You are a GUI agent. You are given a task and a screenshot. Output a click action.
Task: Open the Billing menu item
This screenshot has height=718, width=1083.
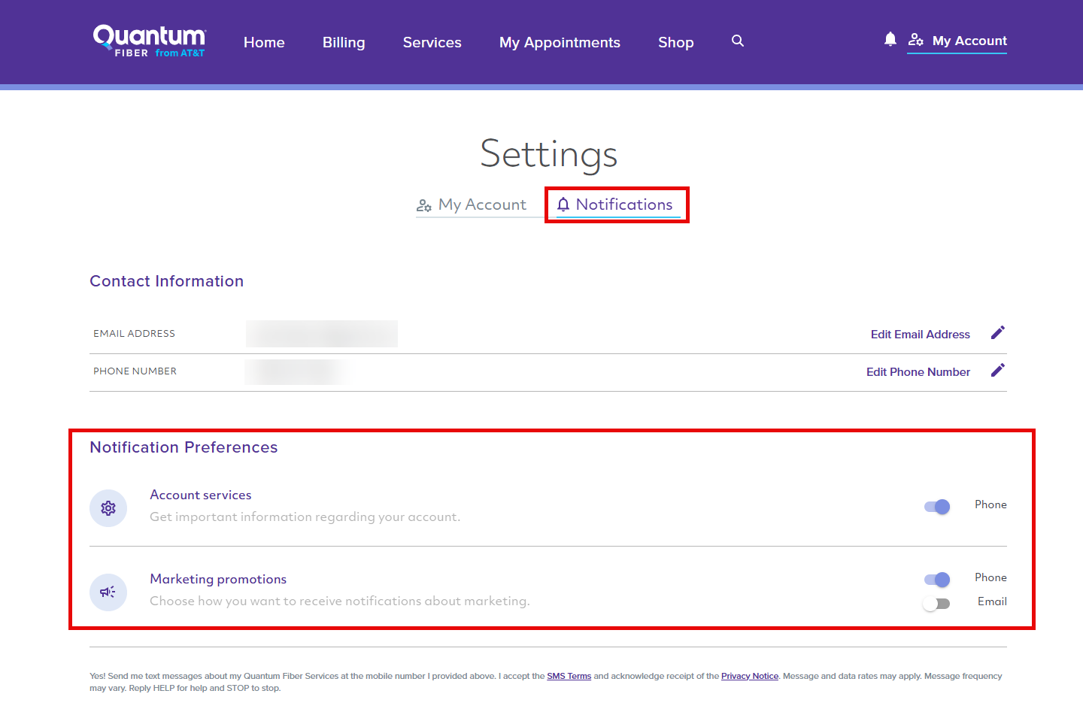coord(344,43)
